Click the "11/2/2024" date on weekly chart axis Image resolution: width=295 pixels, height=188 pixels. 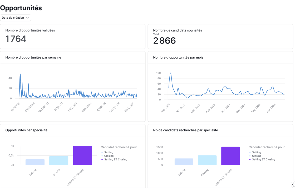tap(72, 107)
